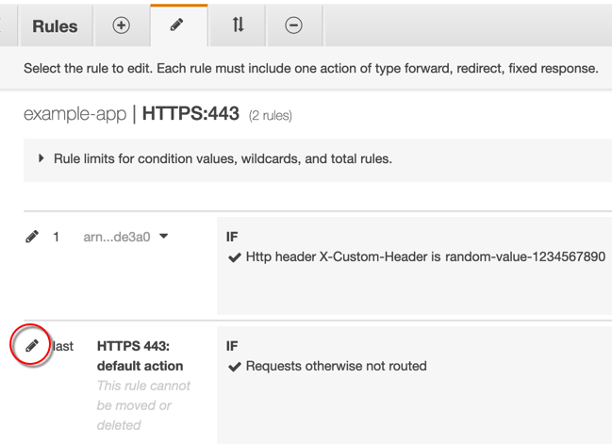Click the Requests otherwise not routed condition
612x445 pixels.
click(x=336, y=366)
